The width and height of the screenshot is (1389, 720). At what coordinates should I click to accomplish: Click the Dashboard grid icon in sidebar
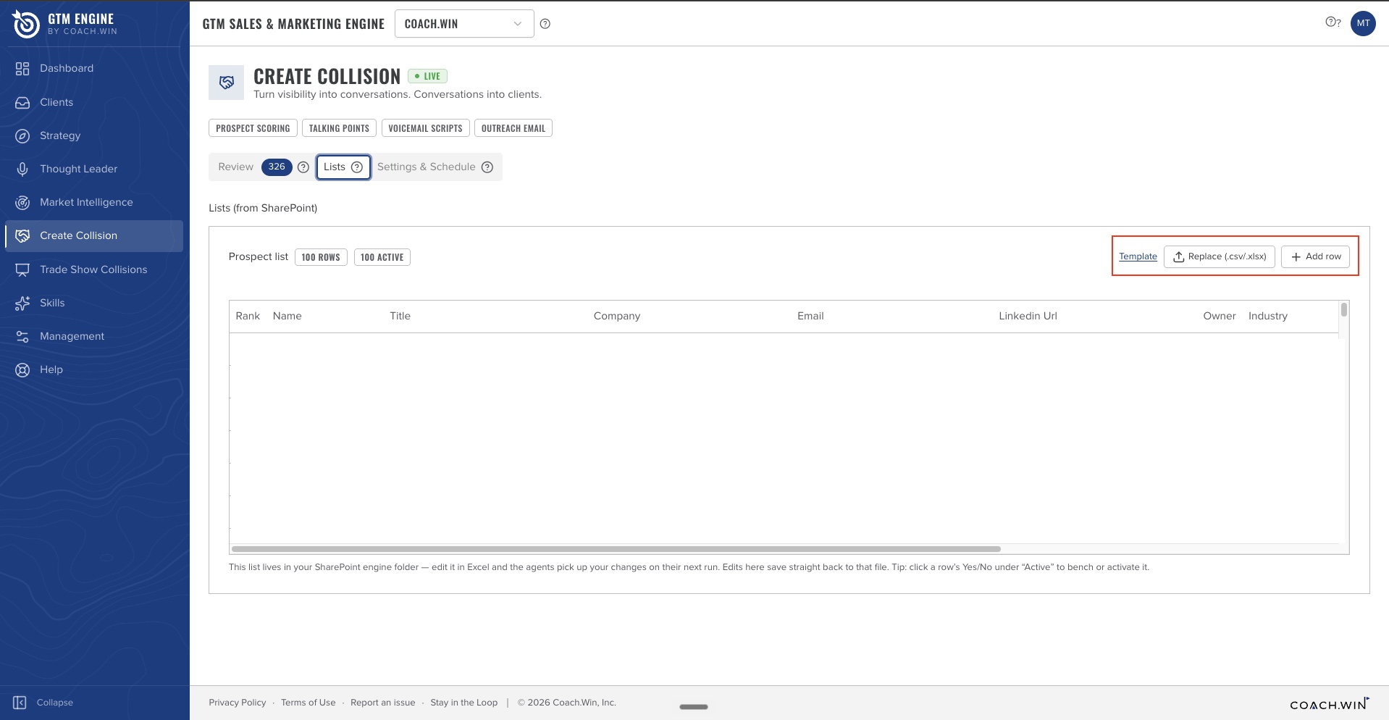click(x=22, y=69)
